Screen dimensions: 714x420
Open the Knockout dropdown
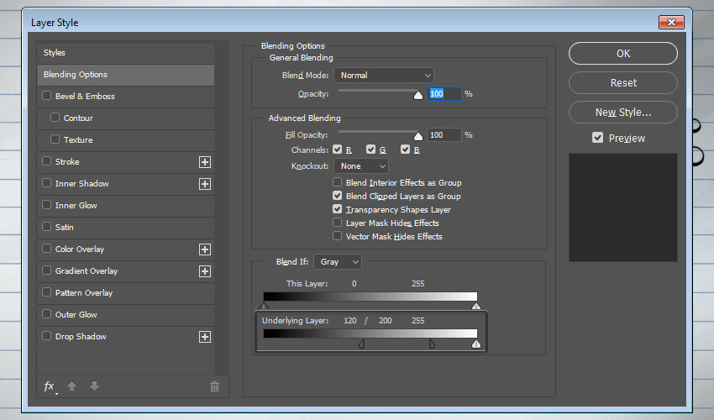pyautogui.click(x=361, y=166)
